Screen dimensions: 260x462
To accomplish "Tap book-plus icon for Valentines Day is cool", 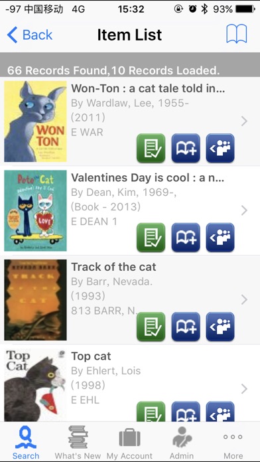I will point(186,238).
